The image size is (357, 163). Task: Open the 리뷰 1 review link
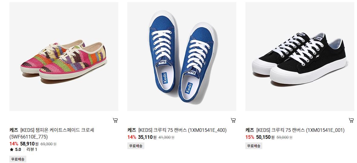[x=32, y=150]
